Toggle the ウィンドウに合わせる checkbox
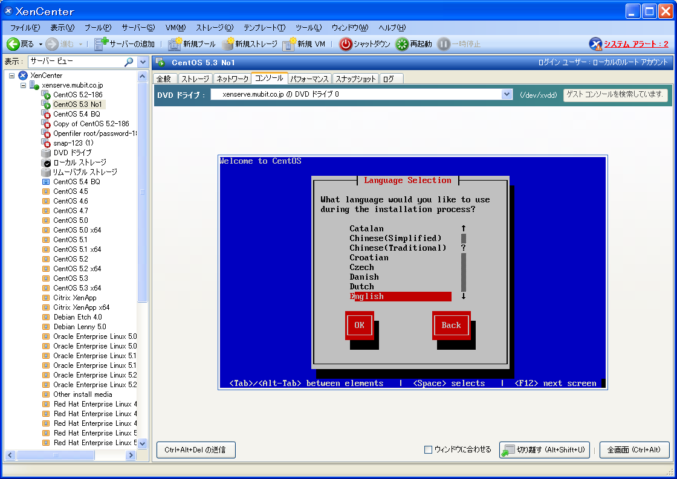The width and height of the screenshot is (677, 479). 429,449
